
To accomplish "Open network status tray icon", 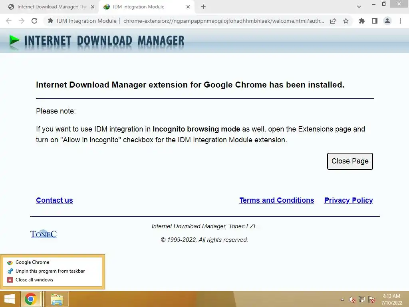I will point(362,299).
